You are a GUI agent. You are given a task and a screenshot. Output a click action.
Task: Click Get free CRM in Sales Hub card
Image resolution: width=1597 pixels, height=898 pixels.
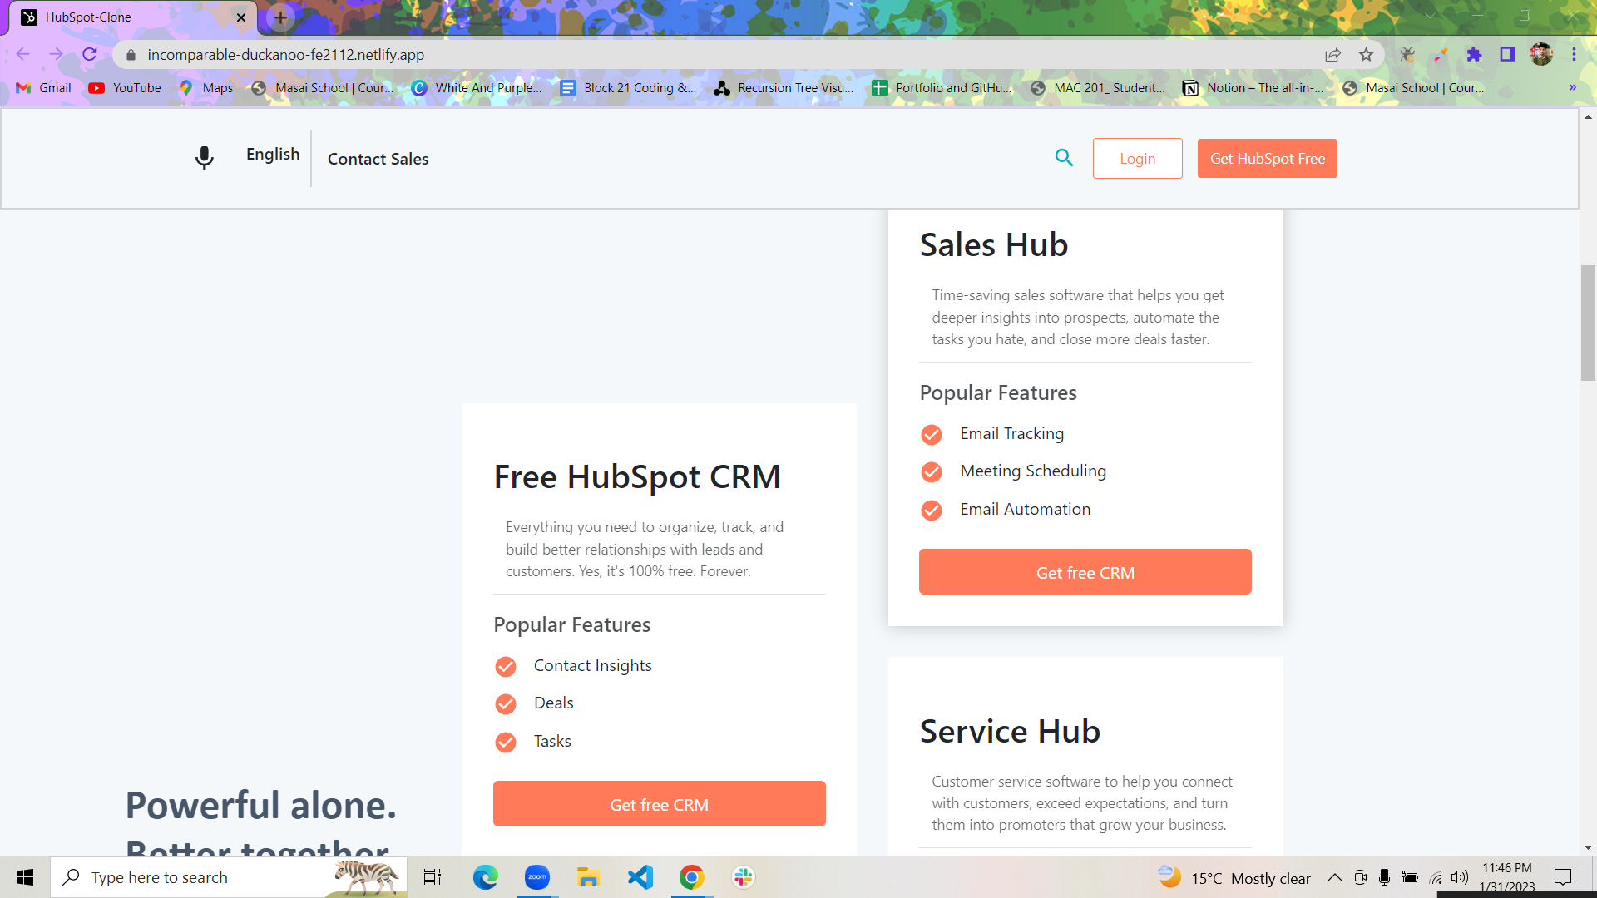click(x=1085, y=572)
